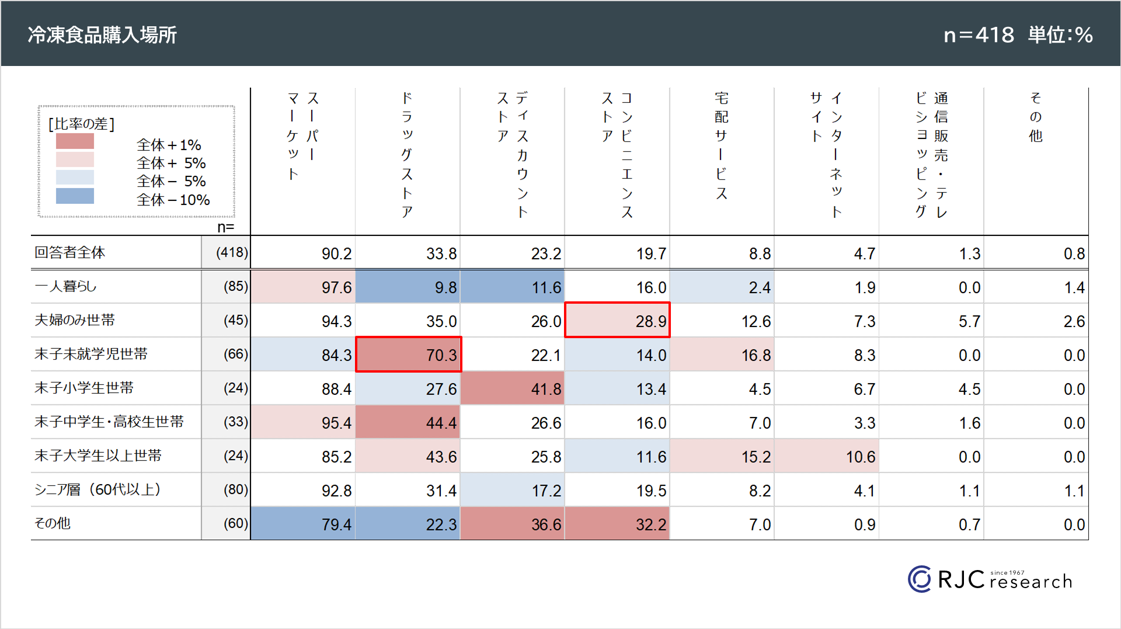Screen dimensions: 1121x629
Task: Click the RJC research circular logo icon
Action: pyautogui.click(x=920, y=579)
